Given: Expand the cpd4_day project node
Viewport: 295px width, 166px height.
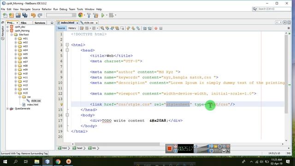Looking at the screenshot, I should pos(7,27).
